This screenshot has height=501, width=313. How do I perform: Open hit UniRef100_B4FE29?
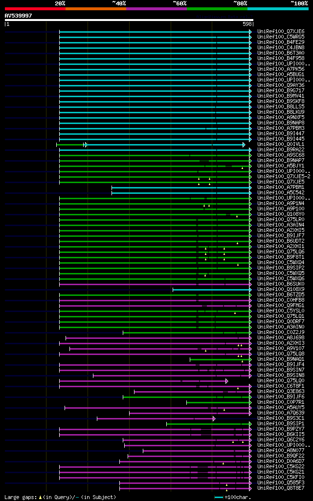coord(281,42)
